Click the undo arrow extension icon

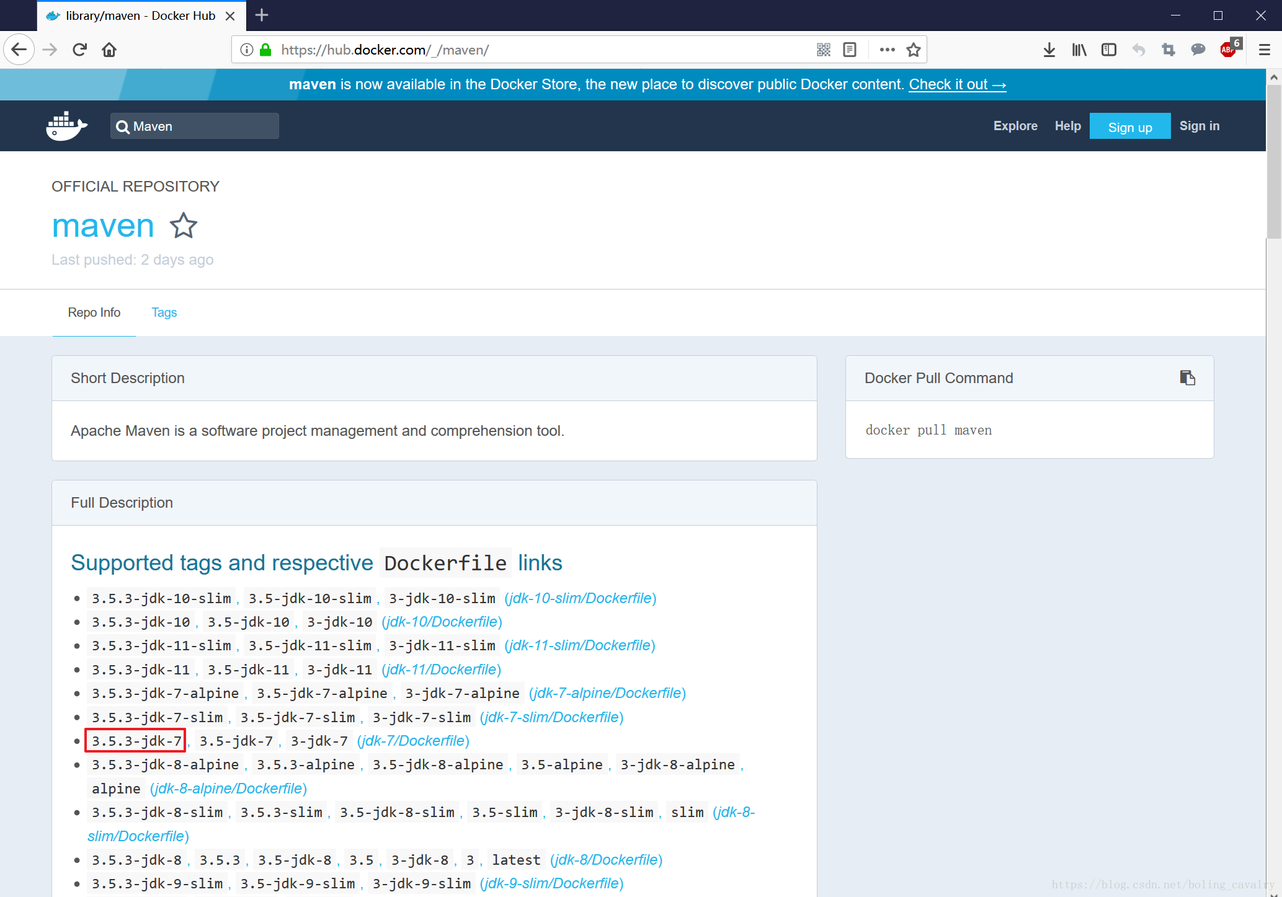tap(1139, 50)
